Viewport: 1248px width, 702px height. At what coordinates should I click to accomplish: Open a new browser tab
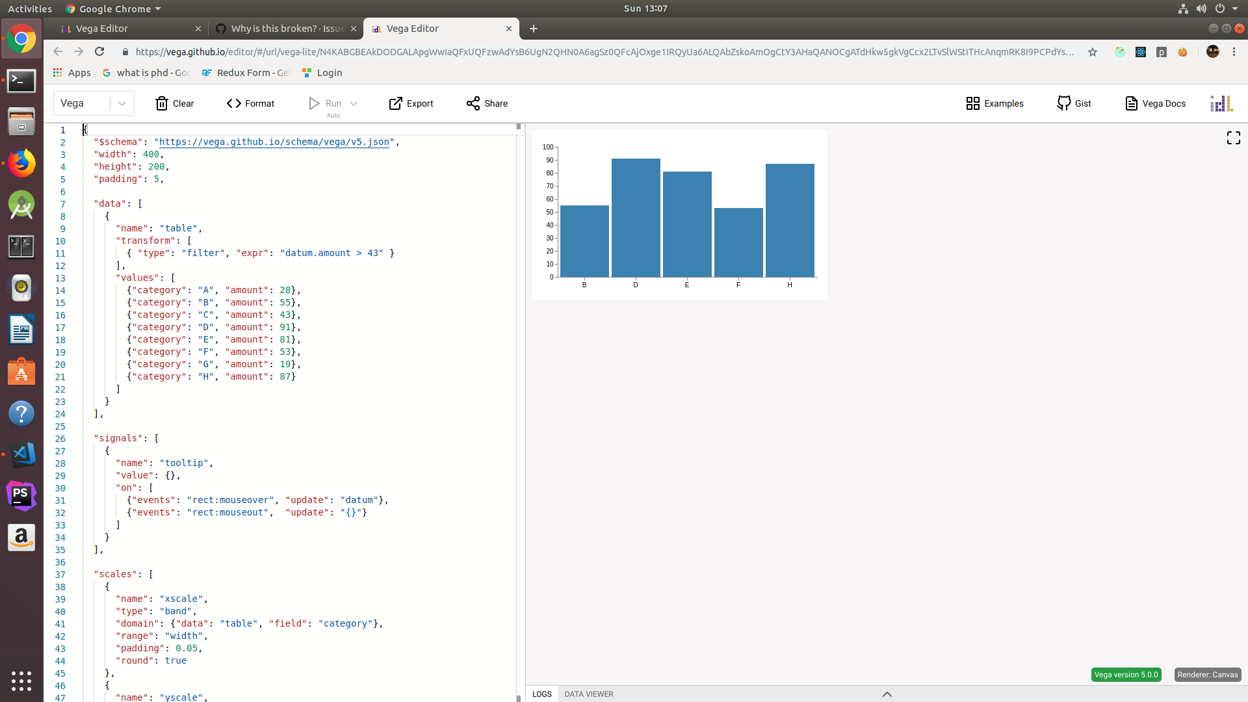click(534, 29)
